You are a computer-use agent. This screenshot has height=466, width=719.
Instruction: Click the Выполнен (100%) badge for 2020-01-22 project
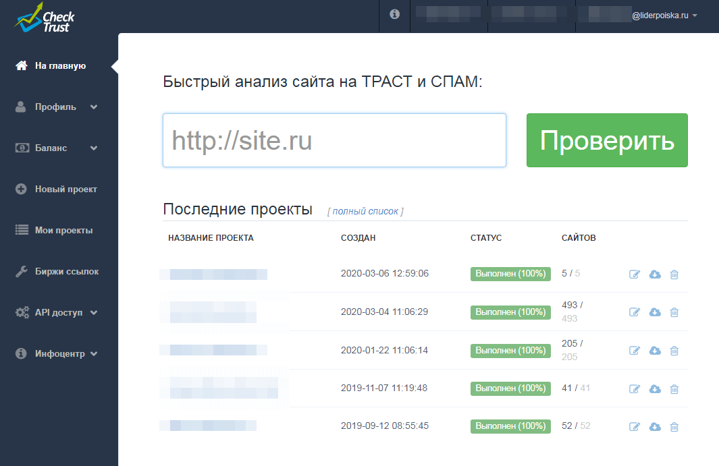[510, 351]
